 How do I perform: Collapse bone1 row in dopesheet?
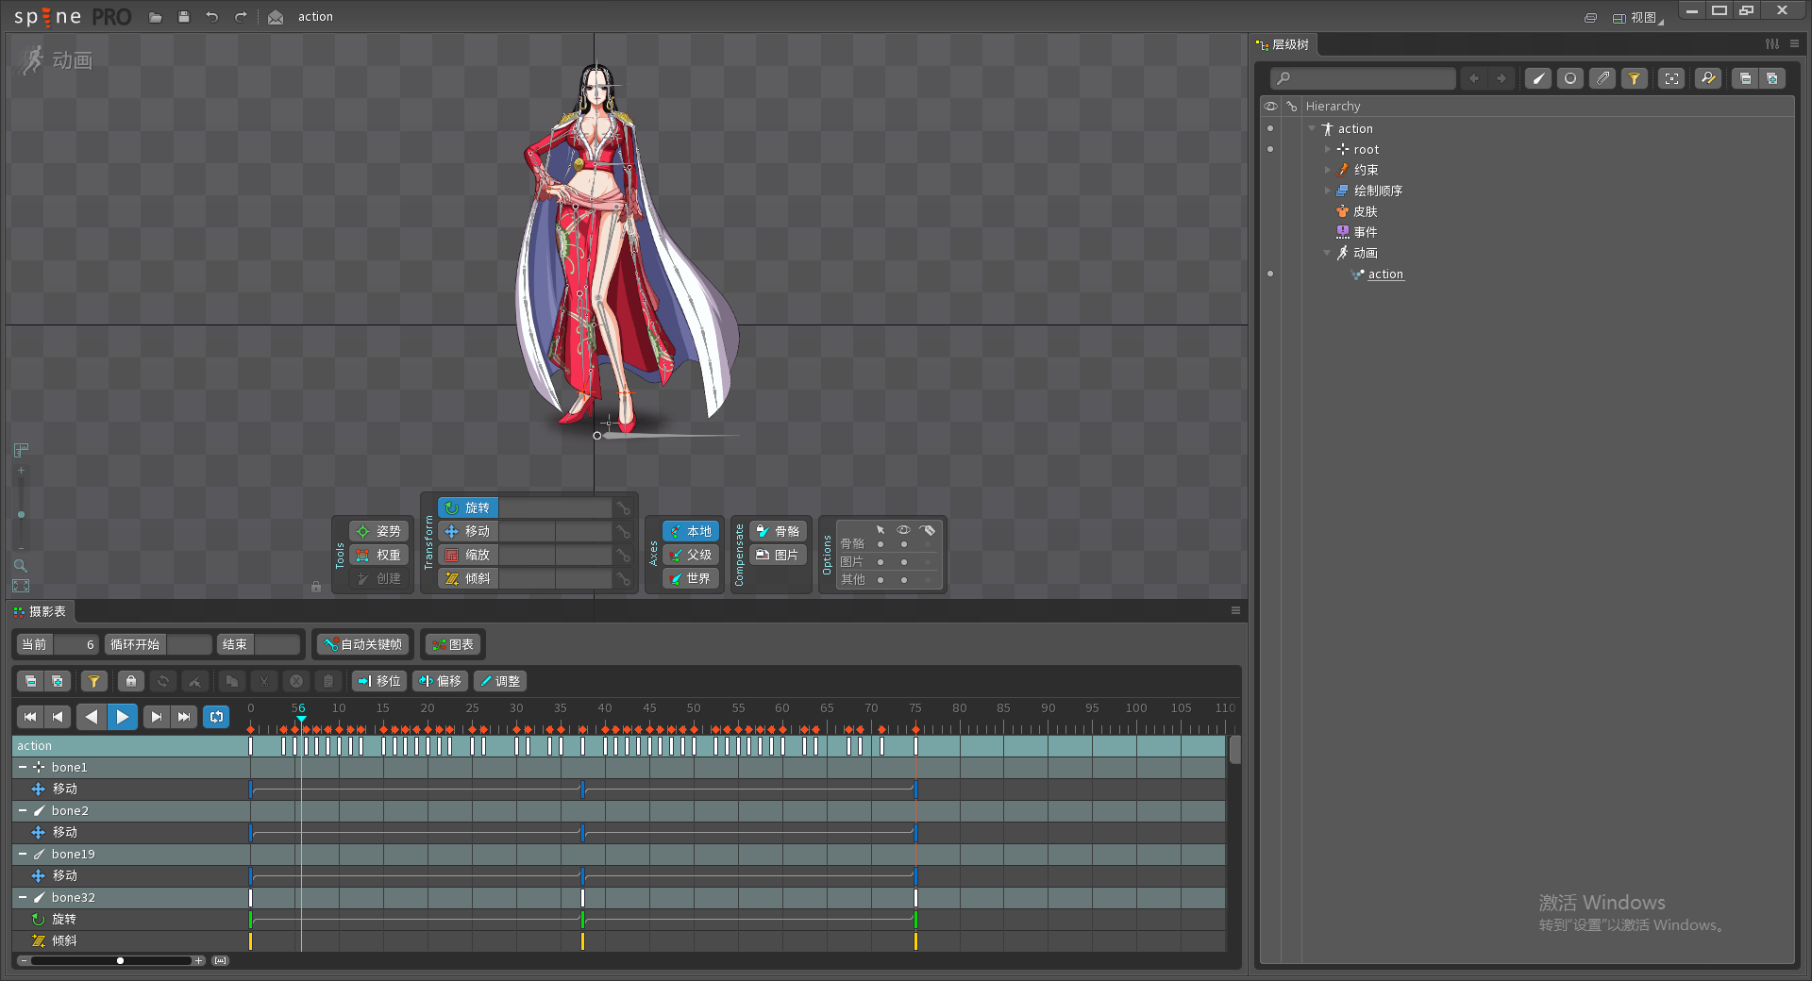tap(23, 767)
